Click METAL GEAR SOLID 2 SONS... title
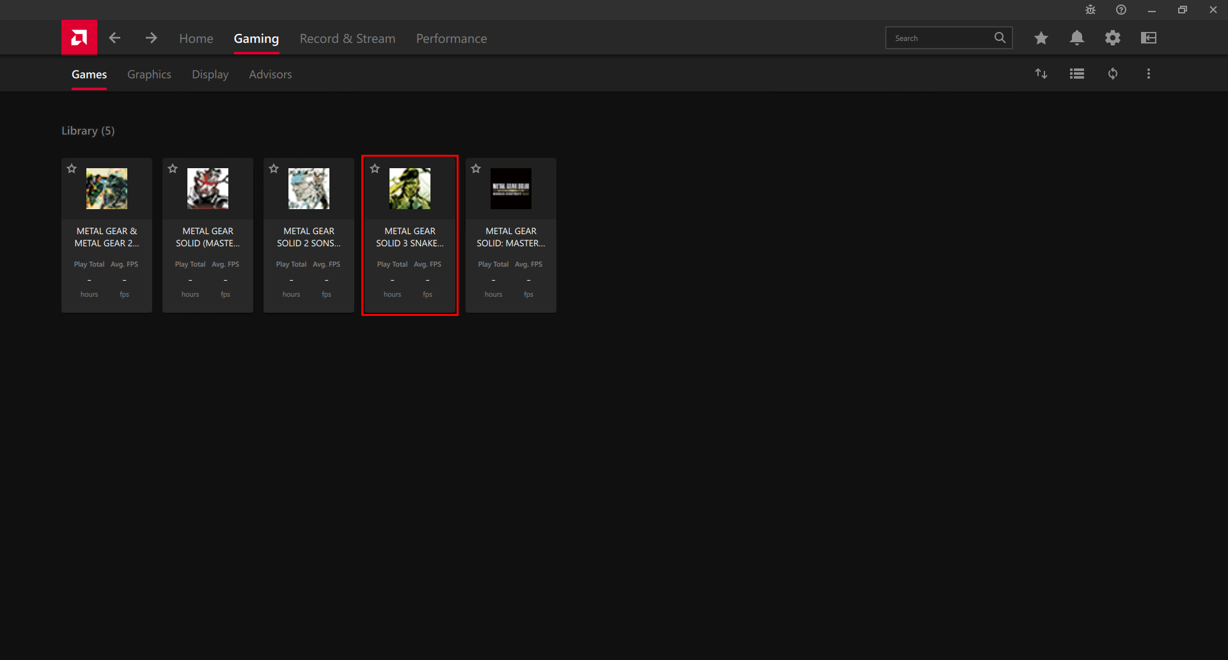1228x660 pixels. [309, 237]
